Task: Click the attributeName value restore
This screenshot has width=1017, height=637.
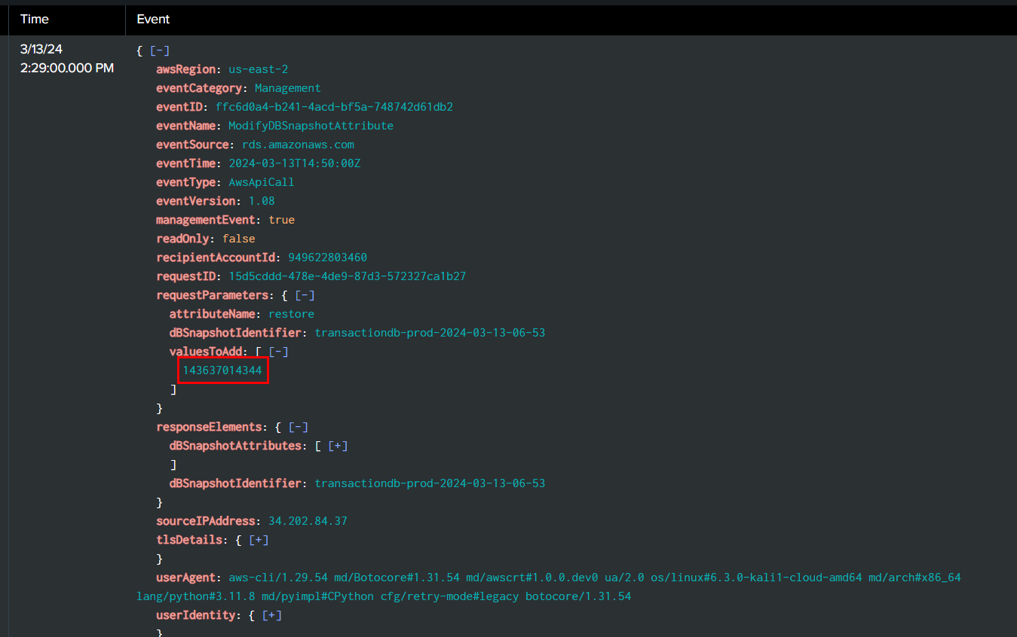Action: pos(291,314)
